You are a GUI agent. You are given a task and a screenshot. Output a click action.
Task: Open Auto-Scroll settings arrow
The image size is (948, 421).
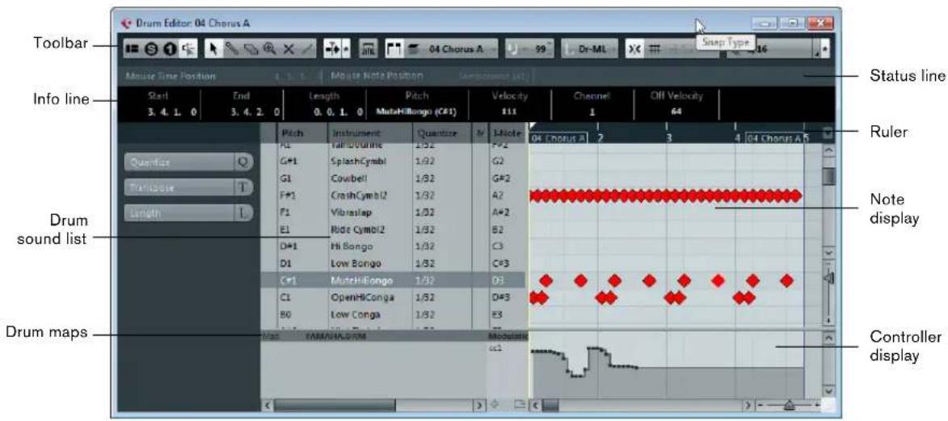click(x=347, y=50)
